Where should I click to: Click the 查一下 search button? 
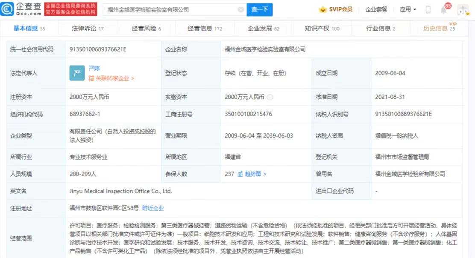tap(260, 10)
